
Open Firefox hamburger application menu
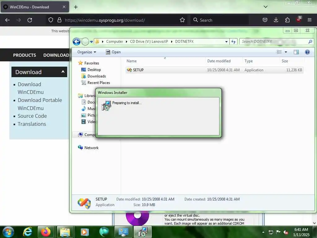point(309,20)
